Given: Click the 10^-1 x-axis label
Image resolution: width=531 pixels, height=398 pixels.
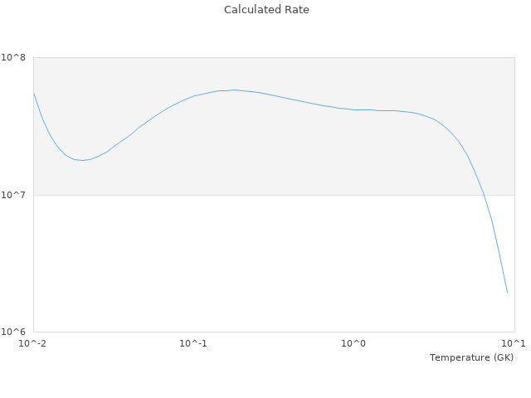Looking at the screenshot, I should pos(193,344).
